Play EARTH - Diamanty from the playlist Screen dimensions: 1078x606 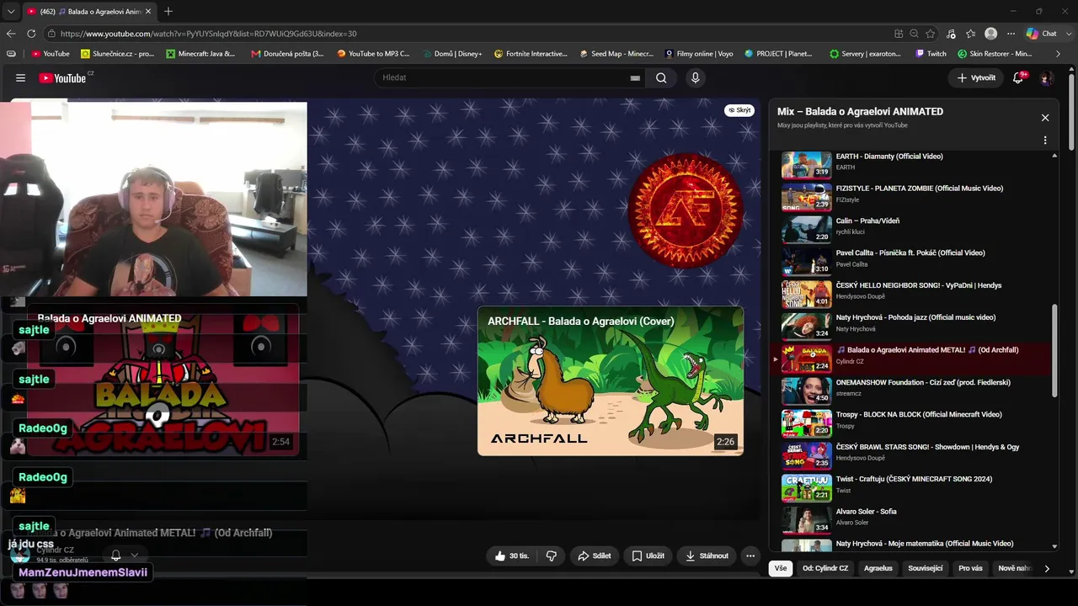[913, 165]
